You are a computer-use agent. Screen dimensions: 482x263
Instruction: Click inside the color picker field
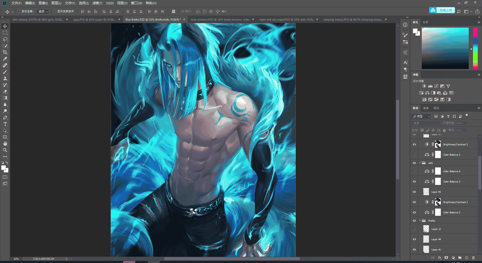tap(445, 48)
